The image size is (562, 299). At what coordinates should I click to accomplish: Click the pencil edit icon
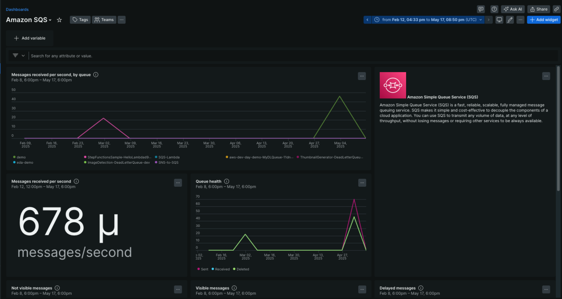tap(510, 20)
